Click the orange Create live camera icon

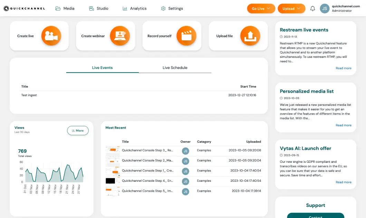pos(51,36)
